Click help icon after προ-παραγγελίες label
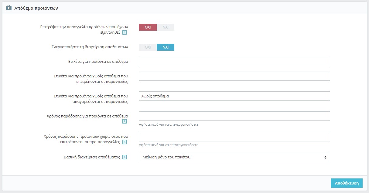The width and height of the screenshot is (369, 193). click(x=125, y=142)
